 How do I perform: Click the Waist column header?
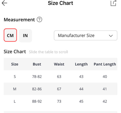pos(59,64)
